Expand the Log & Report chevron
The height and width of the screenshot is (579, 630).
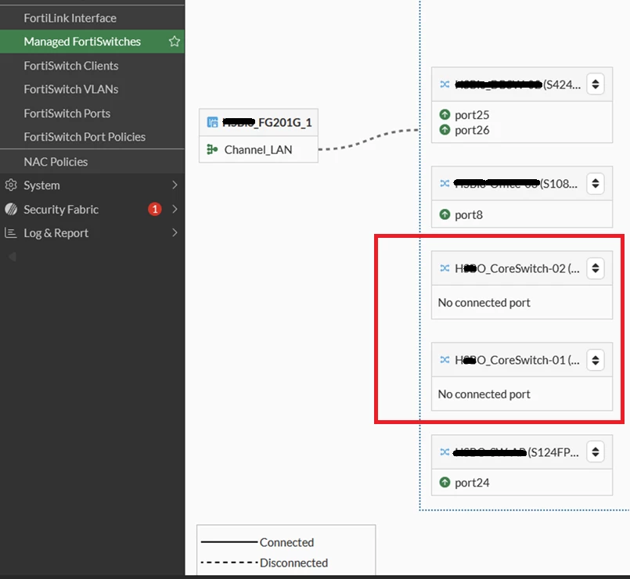(x=175, y=232)
